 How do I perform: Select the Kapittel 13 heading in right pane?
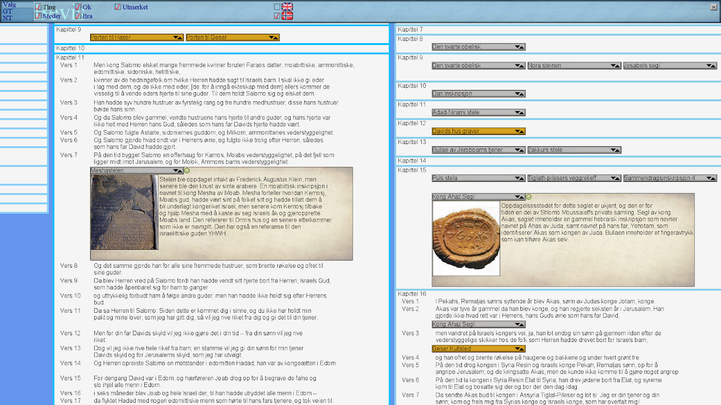point(412,142)
